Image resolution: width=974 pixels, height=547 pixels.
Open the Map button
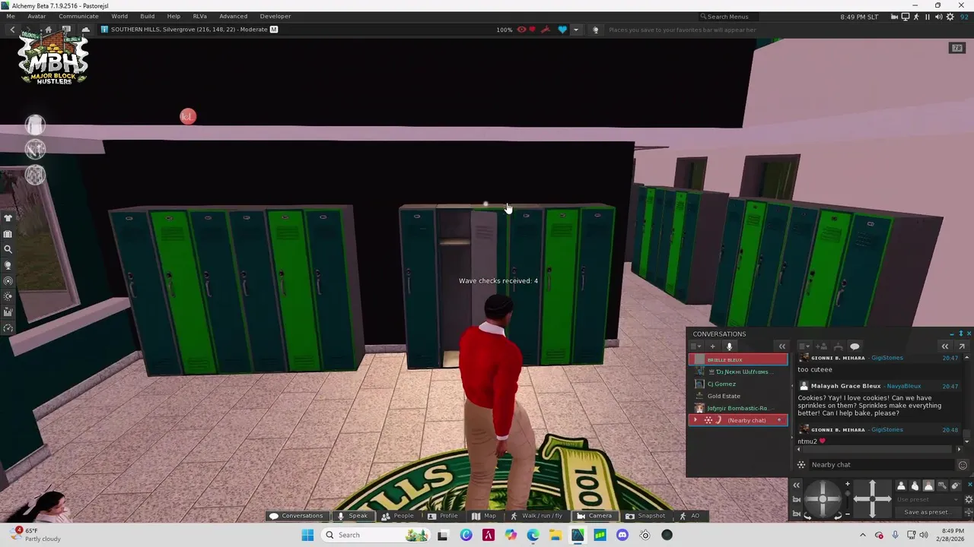click(x=484, y=516)
